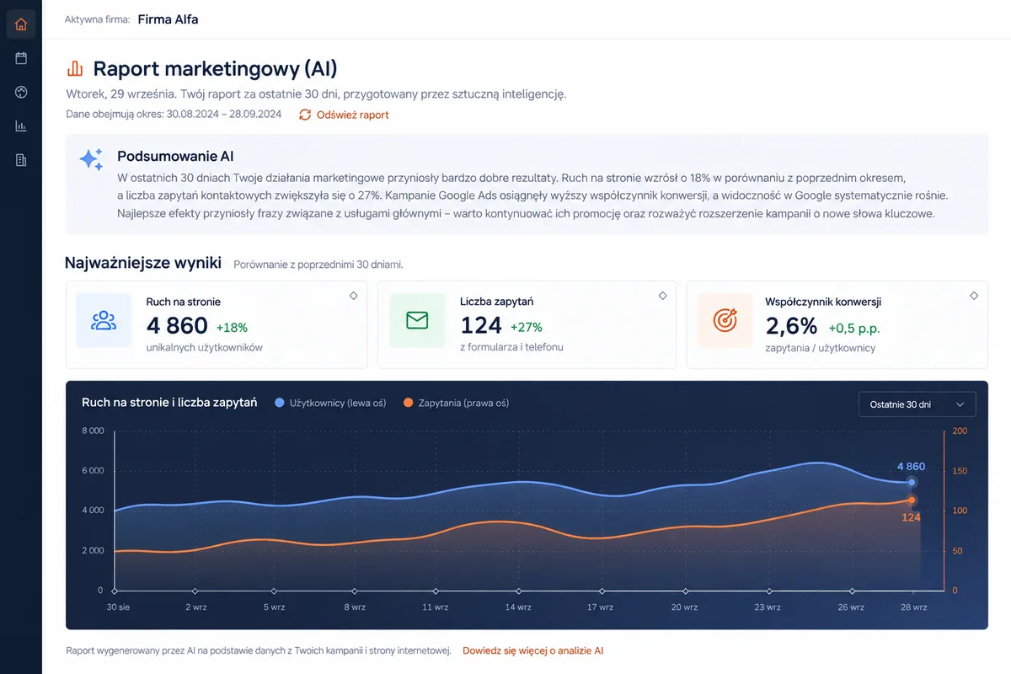1011x674 pixels.
Task: Click the 8 wrz marker on the chart axis
Action: 354,591
